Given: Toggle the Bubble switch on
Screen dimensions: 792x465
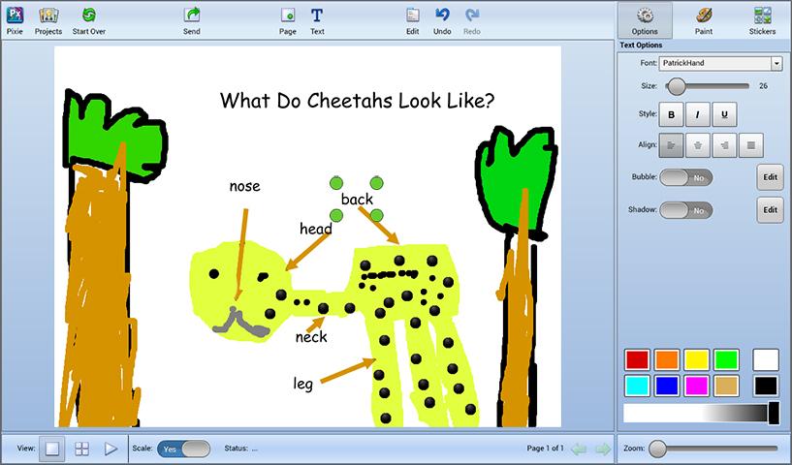Looking at the screenshot, I should (686, 177).
